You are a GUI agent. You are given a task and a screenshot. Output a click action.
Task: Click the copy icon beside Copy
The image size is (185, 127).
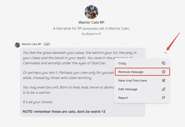(x=163, y=63)
